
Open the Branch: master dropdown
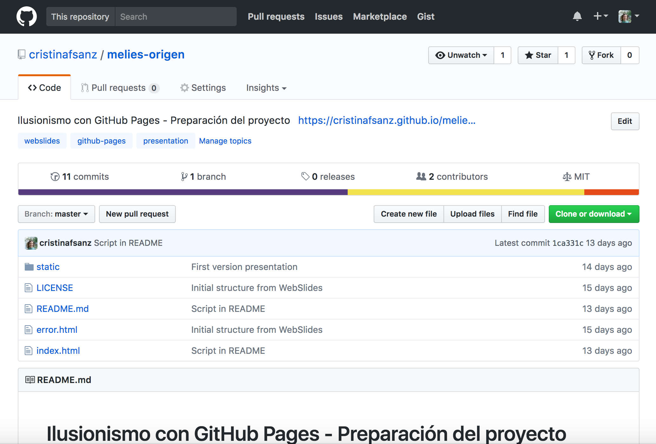[x=56, y=214]
